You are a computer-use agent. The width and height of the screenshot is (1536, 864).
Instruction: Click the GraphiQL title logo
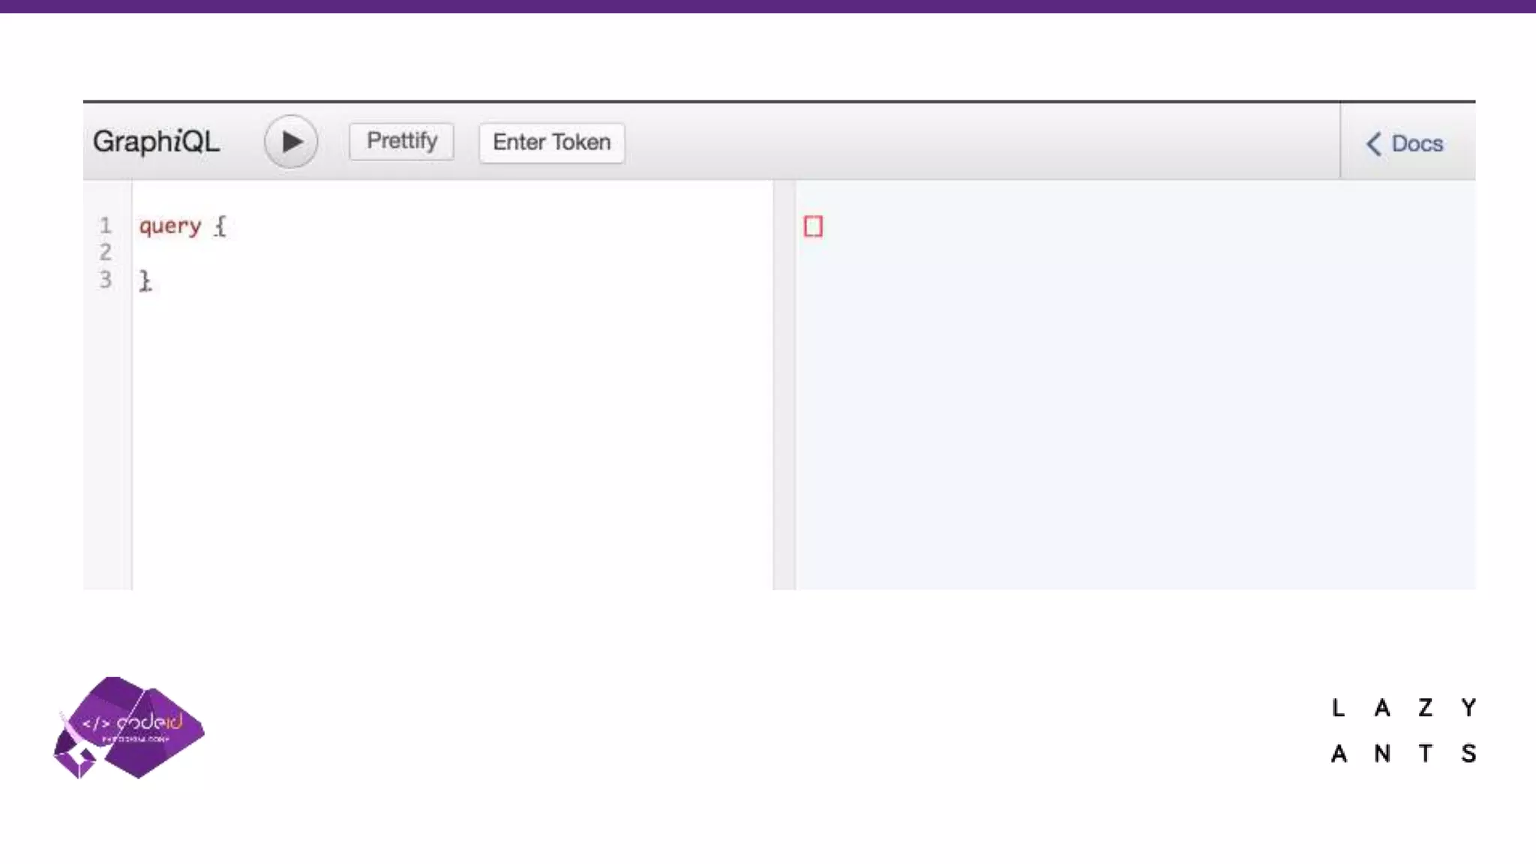(156, 141)
